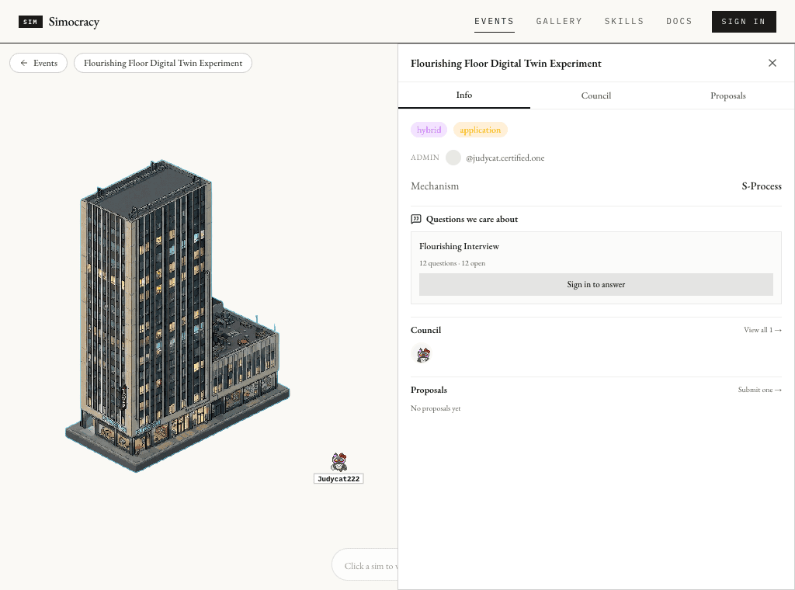Click the Sign In button
The width and height of the screenshot is (795, 590).
[744, 22]
